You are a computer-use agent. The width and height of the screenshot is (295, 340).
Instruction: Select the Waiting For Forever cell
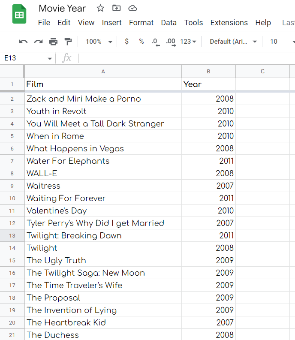(103, 198)
